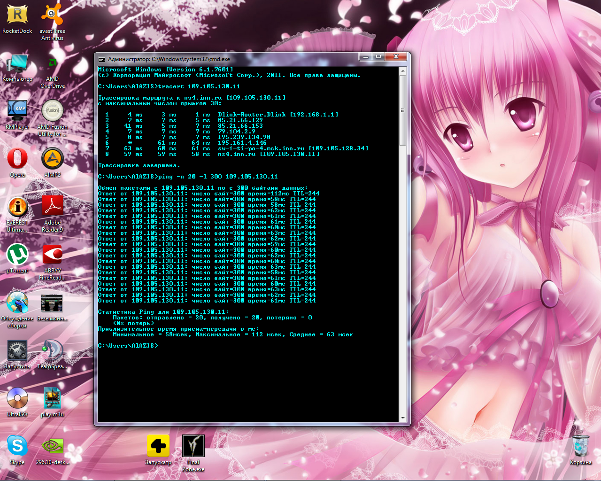Click the cmd.exe title bar system icon
The height and width of the screenshot is (481, 601).
click(x=101, y=59)
